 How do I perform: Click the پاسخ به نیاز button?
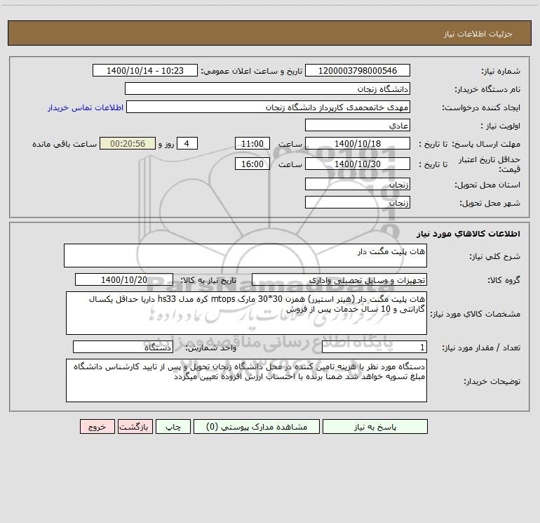point(375,426)
